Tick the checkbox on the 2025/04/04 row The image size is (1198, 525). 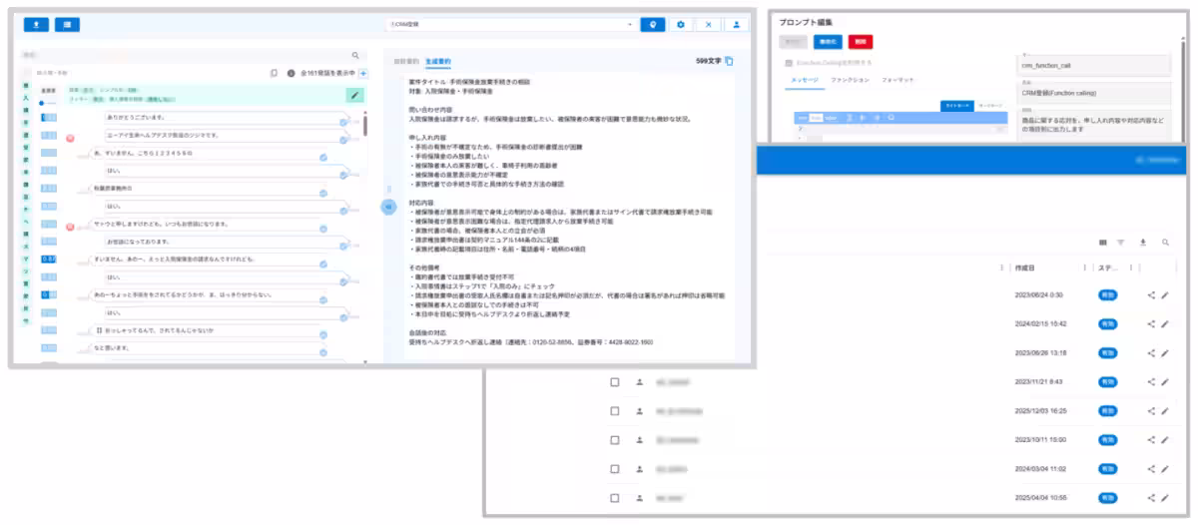pos(615,497)
